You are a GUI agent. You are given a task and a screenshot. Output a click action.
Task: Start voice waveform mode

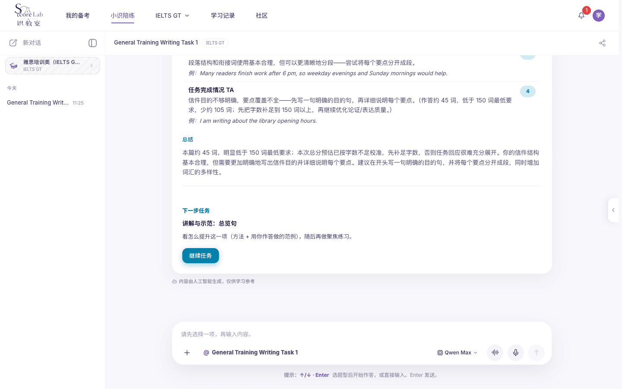click(495, 353)
